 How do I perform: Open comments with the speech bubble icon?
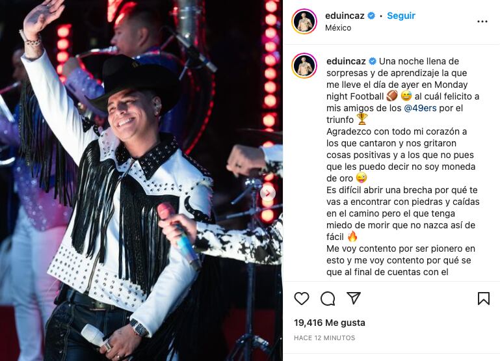(x=328, y=299)
